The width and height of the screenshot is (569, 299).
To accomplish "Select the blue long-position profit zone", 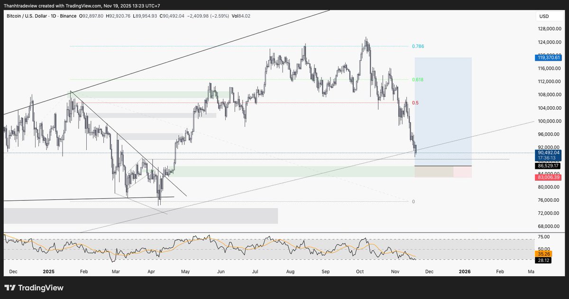I will click(443, 112).
